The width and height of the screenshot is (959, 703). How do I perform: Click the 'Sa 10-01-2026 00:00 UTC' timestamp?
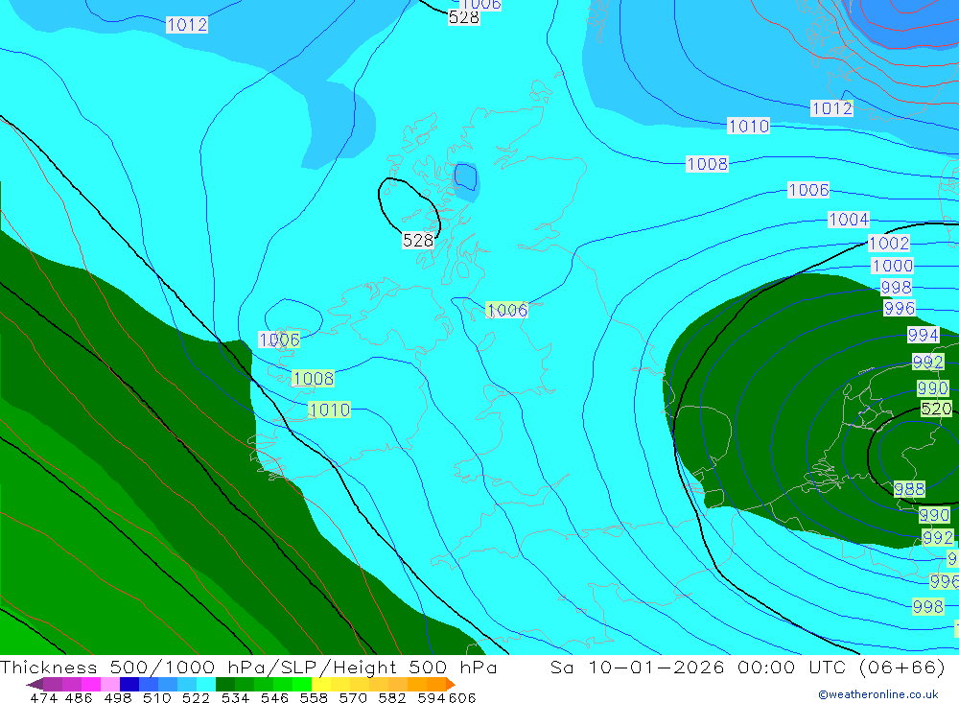700,667
